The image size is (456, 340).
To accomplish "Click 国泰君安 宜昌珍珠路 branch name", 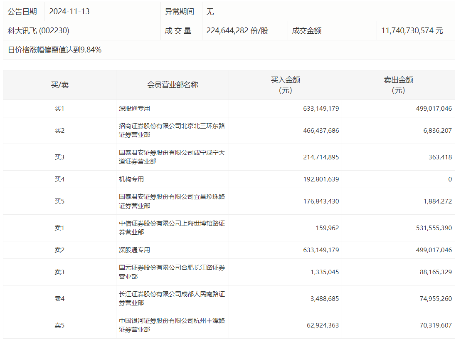I will click(x=172, y=201).
